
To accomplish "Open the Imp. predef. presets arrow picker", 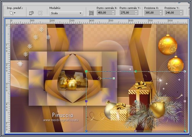I will (x=12, y=13).
